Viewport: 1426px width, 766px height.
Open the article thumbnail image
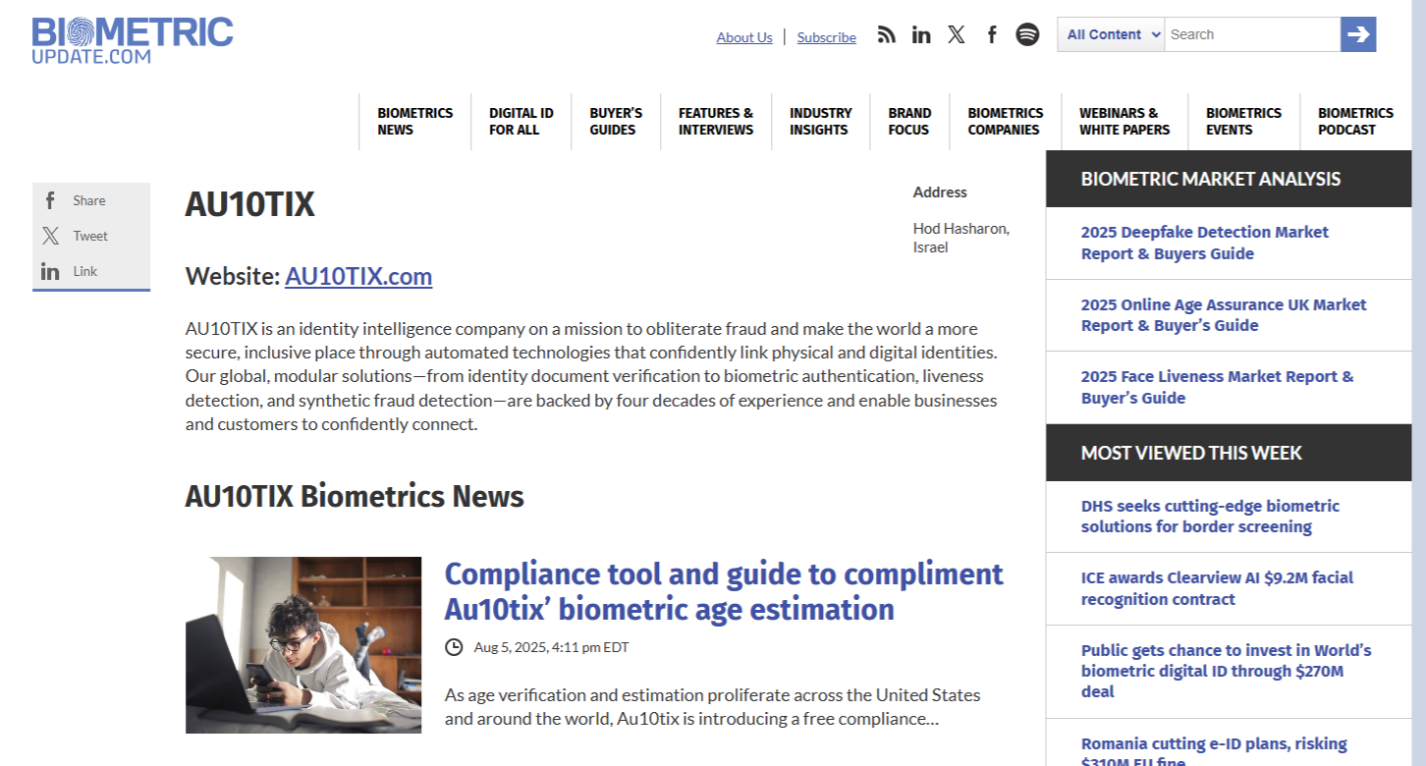tap(303, 645)
